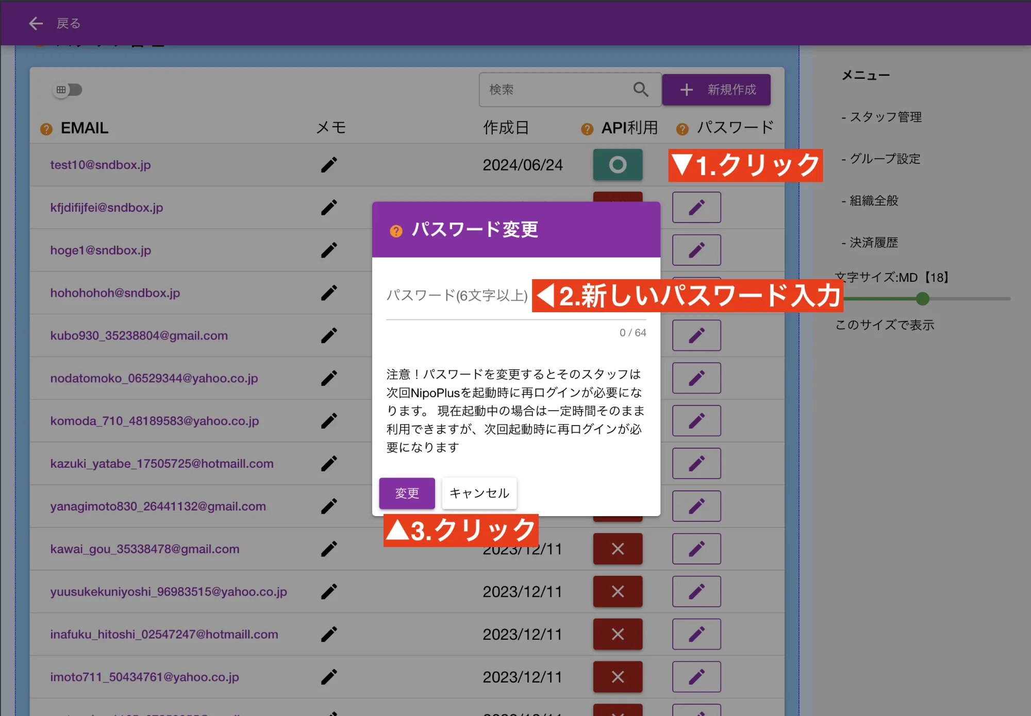
Task: Disable API access for test10@sndbox.jp
Action: 618,165
